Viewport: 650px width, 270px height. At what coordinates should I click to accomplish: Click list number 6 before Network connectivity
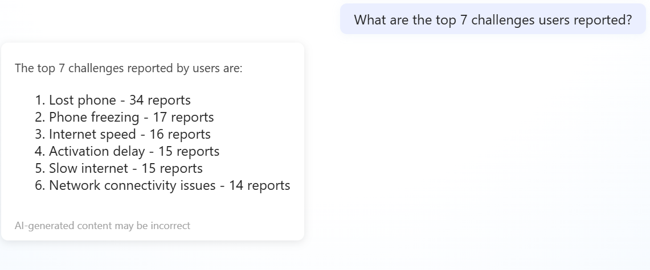(39, 185)
